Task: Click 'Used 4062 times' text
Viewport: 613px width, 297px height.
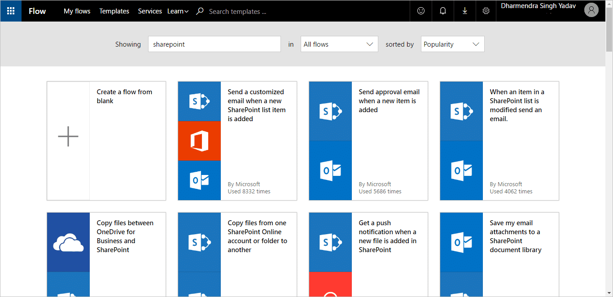Action: pyautogui.click(x=511, y=192)
